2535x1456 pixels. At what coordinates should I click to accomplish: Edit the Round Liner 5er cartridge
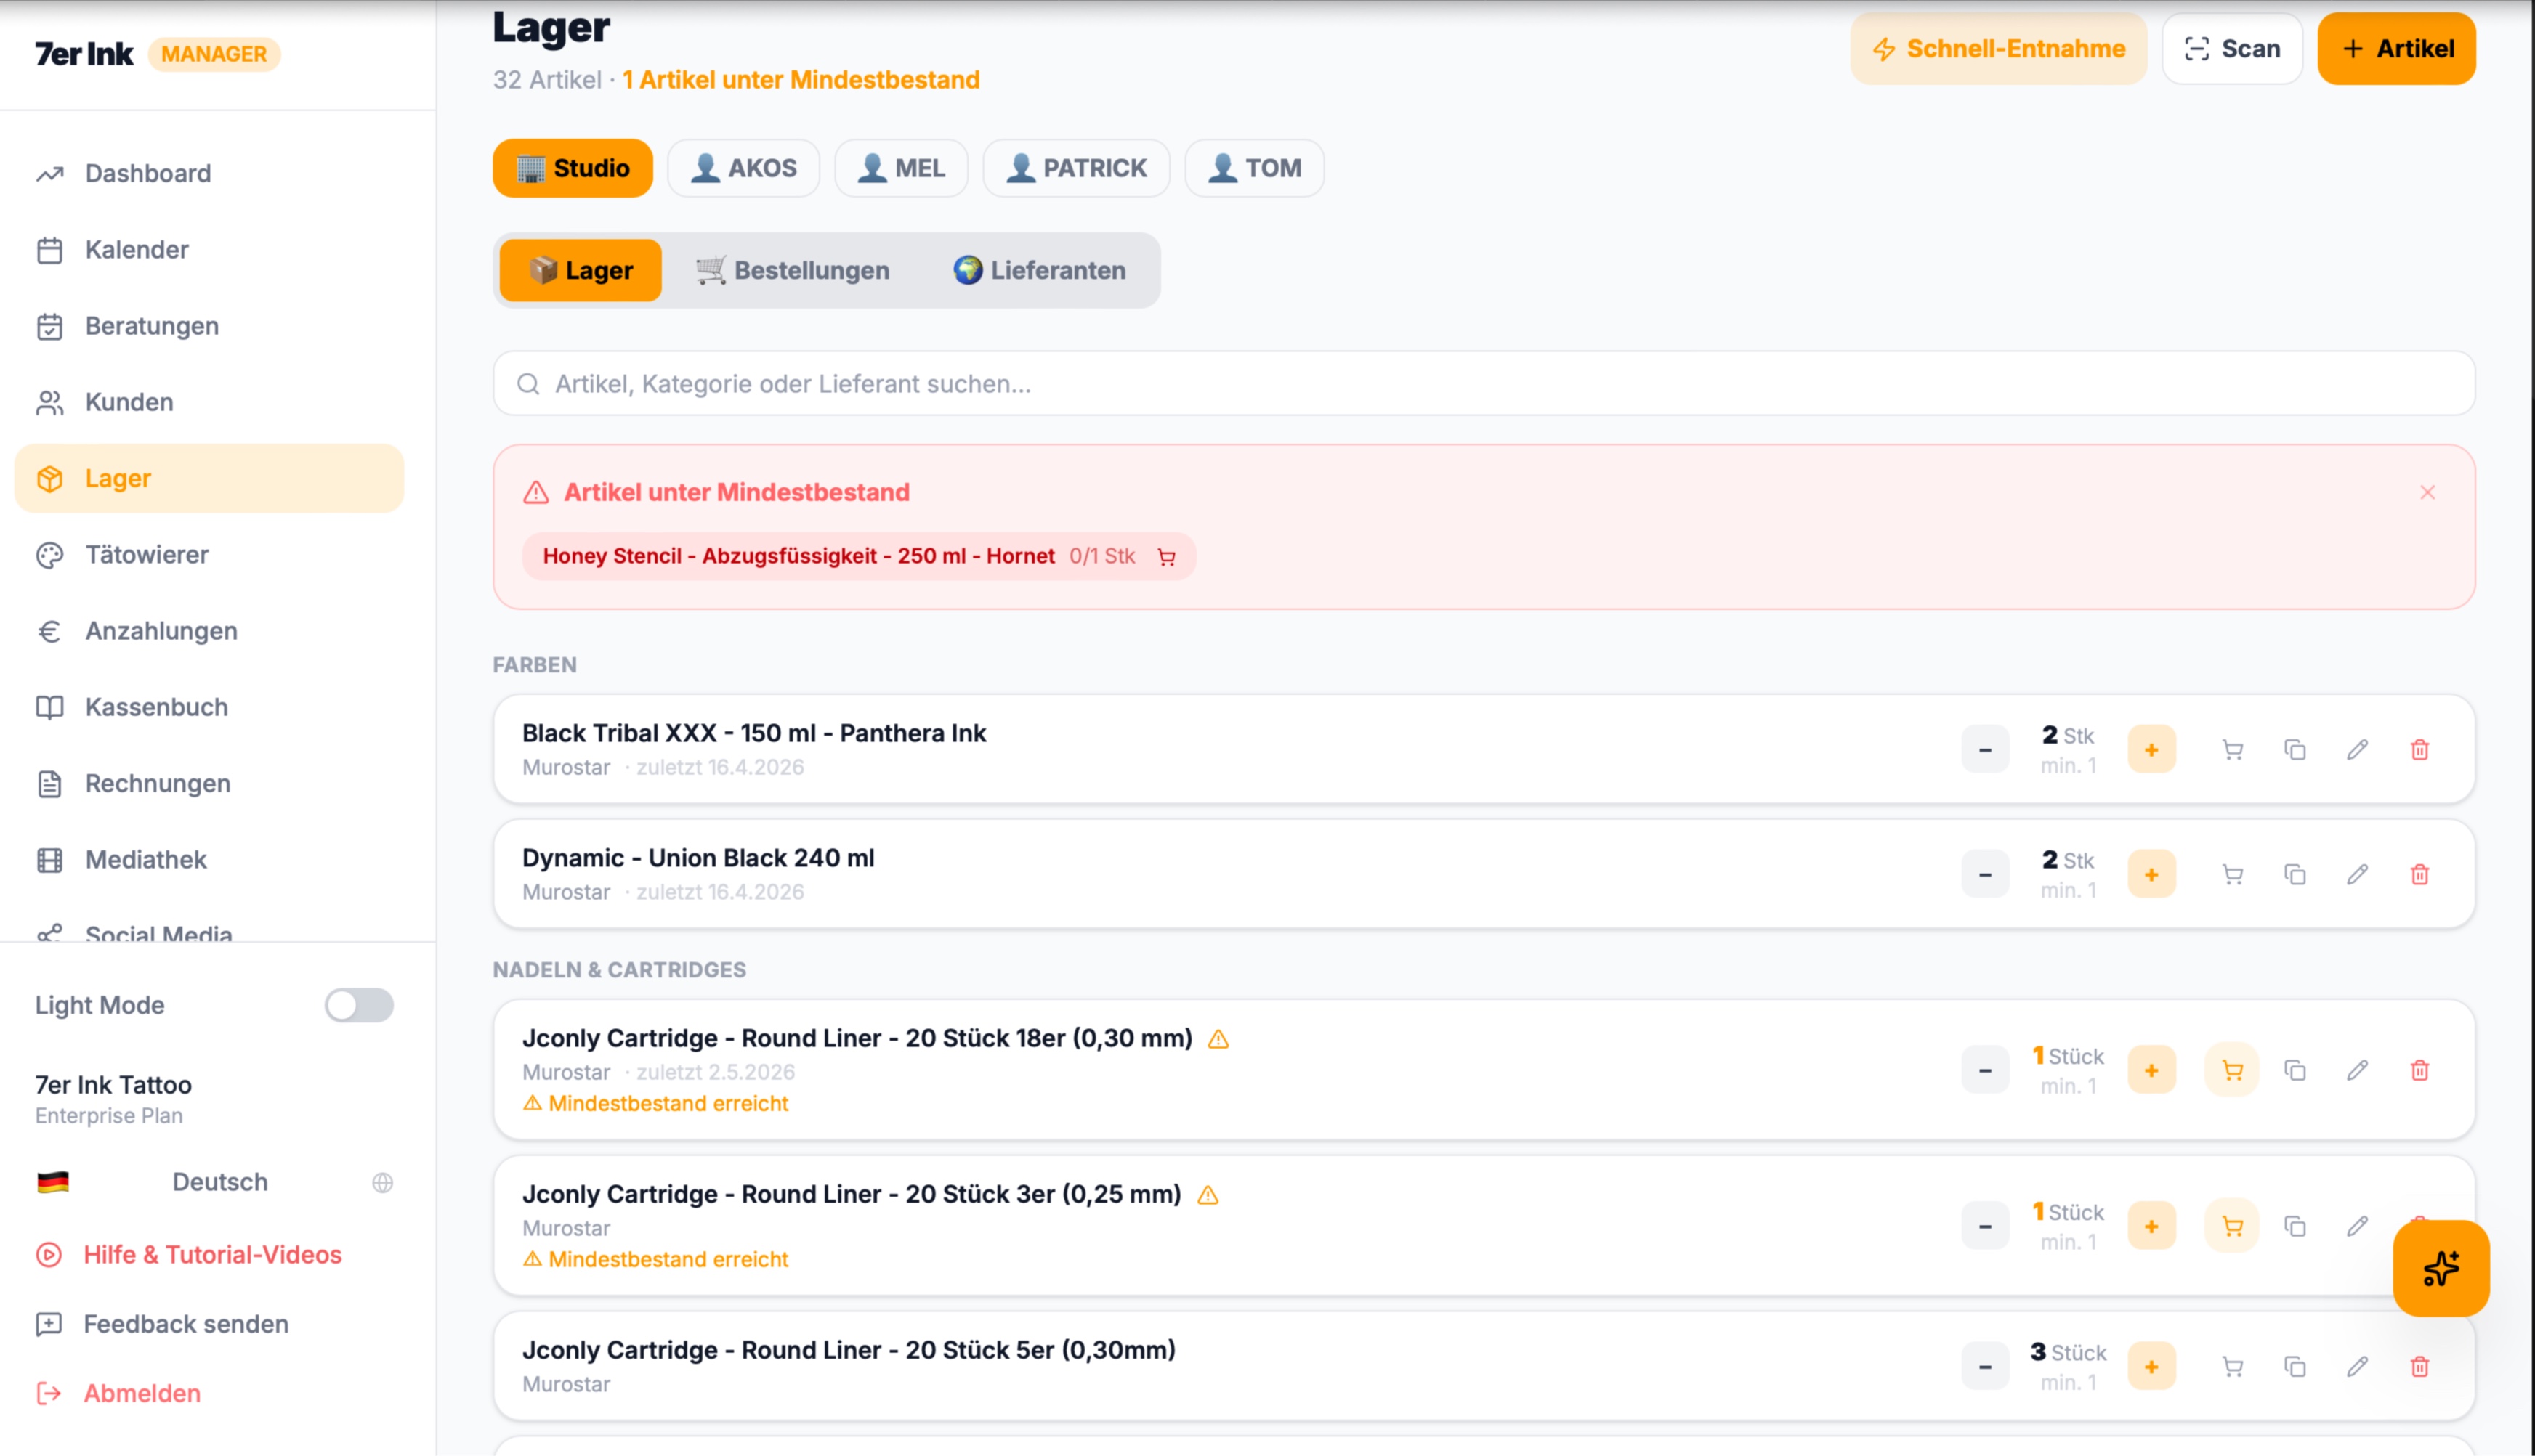click(x=2357, y=1367)
